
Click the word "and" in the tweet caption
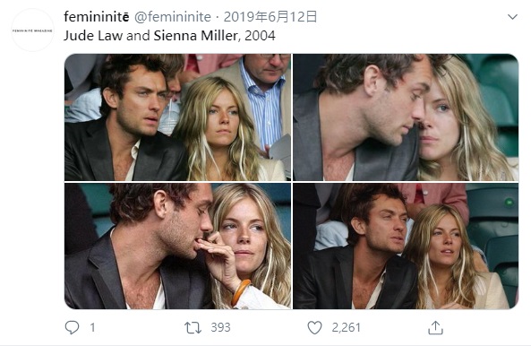[x=138, y=36]
